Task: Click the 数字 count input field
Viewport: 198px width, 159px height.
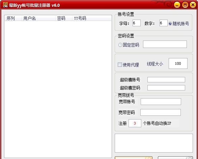Action: [163, 23]
